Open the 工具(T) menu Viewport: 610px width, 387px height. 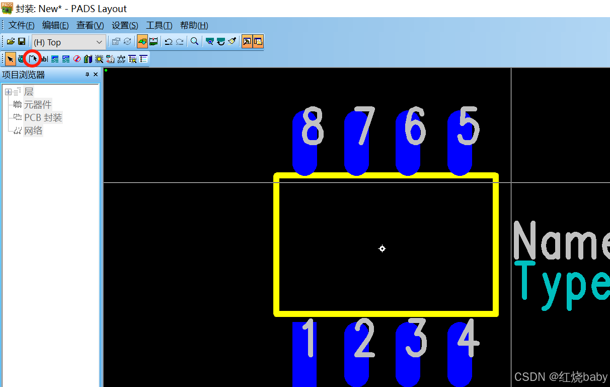159,25
